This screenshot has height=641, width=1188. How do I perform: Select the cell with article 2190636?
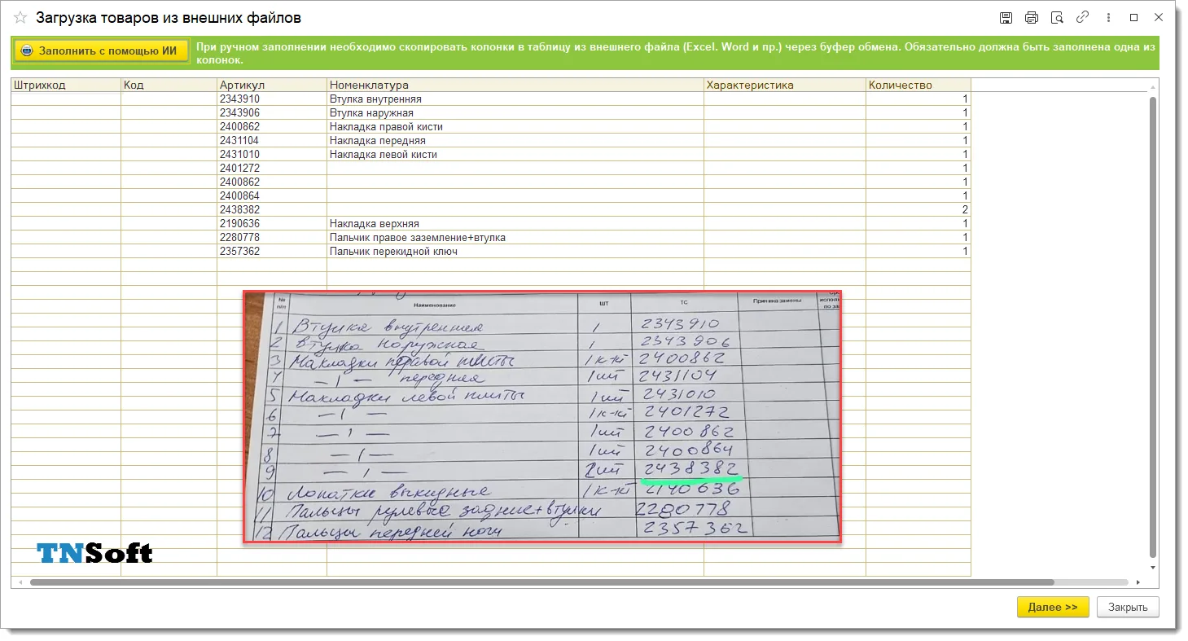(272, 223)
